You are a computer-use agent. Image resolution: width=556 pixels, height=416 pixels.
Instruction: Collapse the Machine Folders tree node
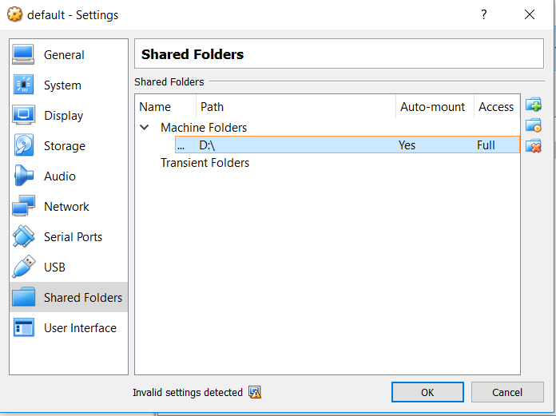[145, 127]
